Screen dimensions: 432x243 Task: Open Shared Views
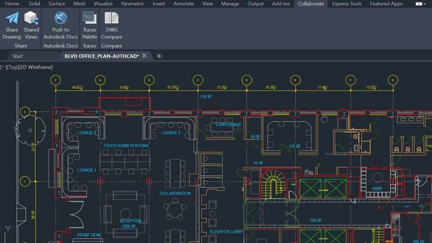pos(31,25)
